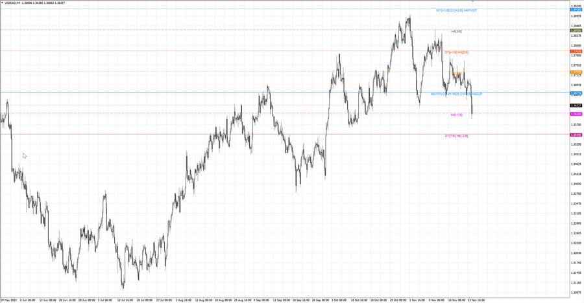Click the orange 1.37329 price tag
This screenshot has width=584, height=303.
click(x=576, y=72)
